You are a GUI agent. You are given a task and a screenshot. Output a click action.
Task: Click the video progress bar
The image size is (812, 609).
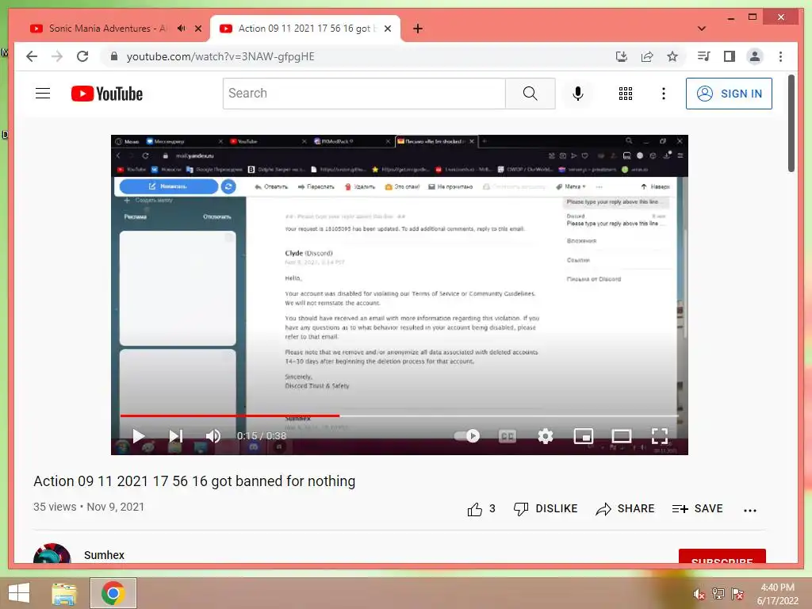point(399,416)
